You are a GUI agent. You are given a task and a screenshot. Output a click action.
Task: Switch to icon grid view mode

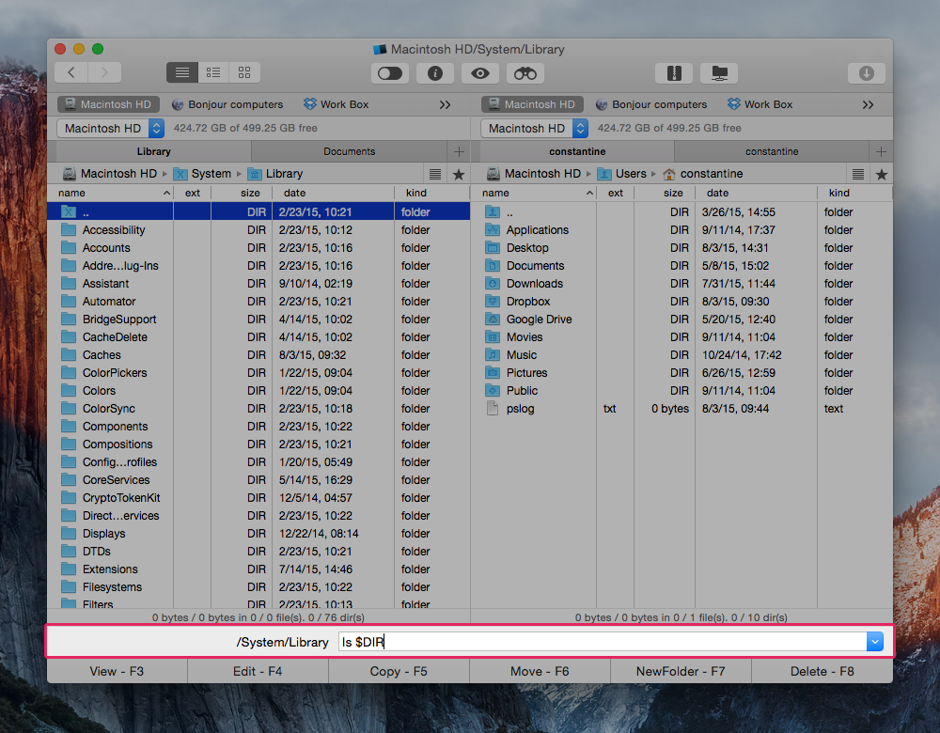coord(244,72)
